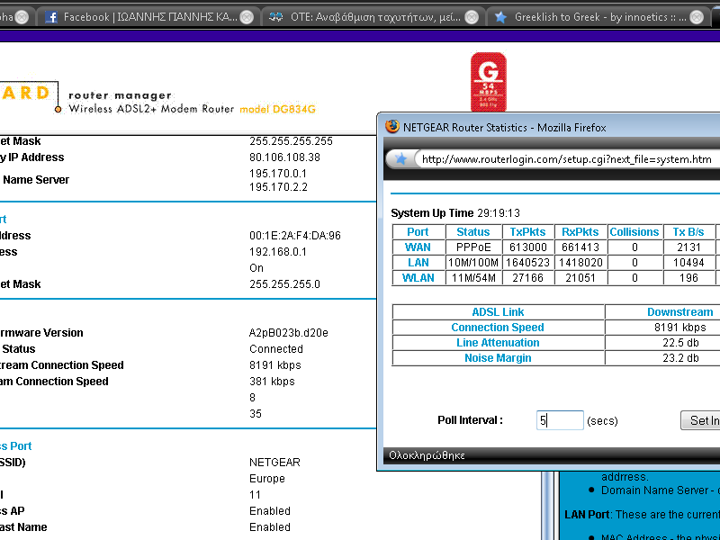Click the Noise Margin row label

tap(498, 357)
